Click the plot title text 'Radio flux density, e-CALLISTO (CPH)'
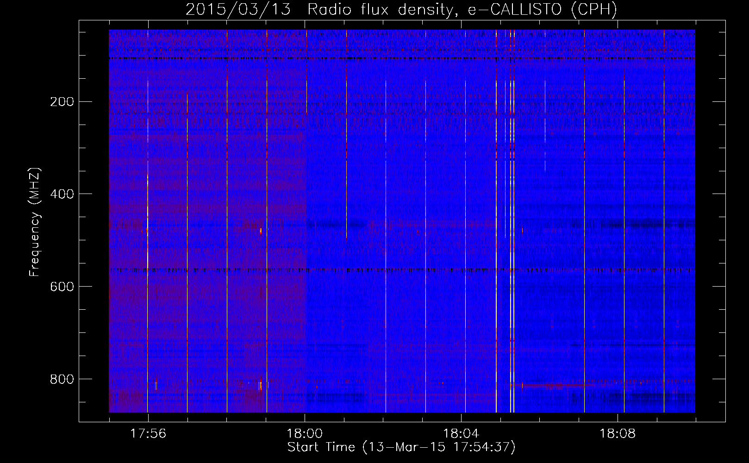The width and height of the screenshot is (749, 463). point(462,10)
